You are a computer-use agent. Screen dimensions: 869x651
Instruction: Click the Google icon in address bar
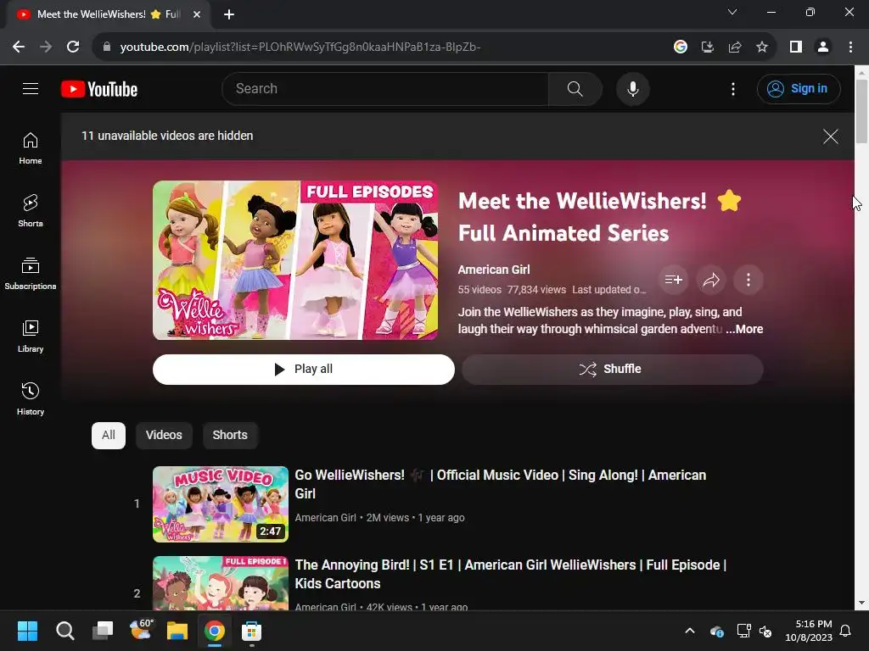coord(681,47)
